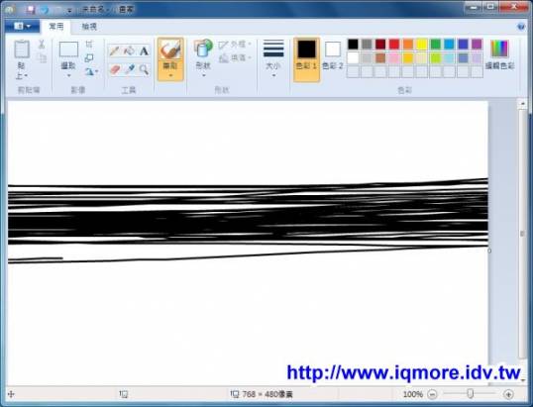Open the Edit colors palette

(499, 54)
